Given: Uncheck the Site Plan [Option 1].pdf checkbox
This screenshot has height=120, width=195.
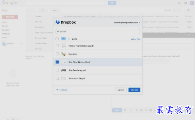Looking at the screenshot, I should (x=57, y=62).
